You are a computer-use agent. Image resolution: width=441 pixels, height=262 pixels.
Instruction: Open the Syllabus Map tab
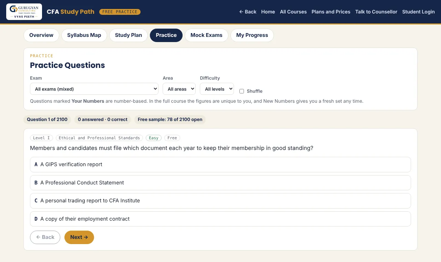[x=84, y=35]
